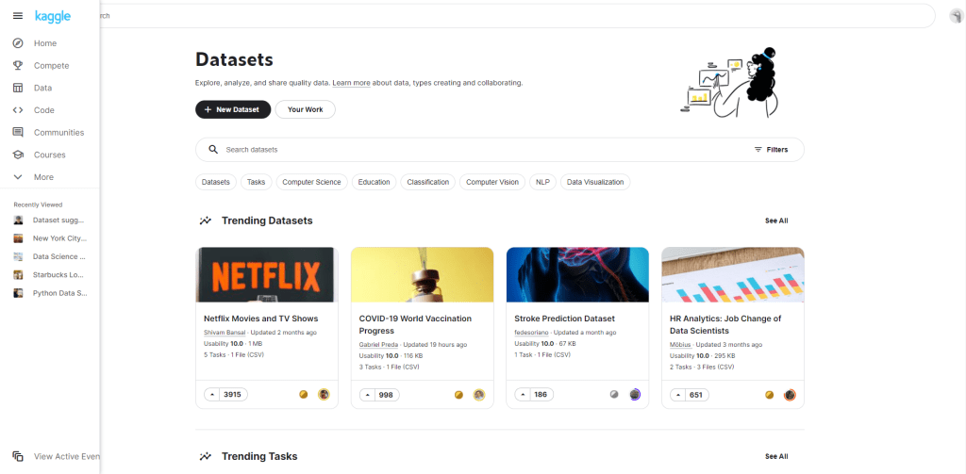Click the Code brackets icon
Screen dimensions: 966x474
point(18,110)
